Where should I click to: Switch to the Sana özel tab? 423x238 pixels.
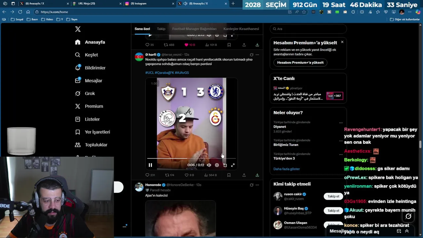tap(142, 29)
